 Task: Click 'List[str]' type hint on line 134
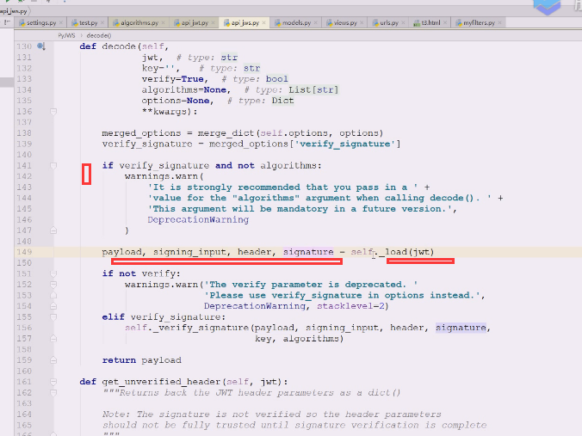point(313,89)
